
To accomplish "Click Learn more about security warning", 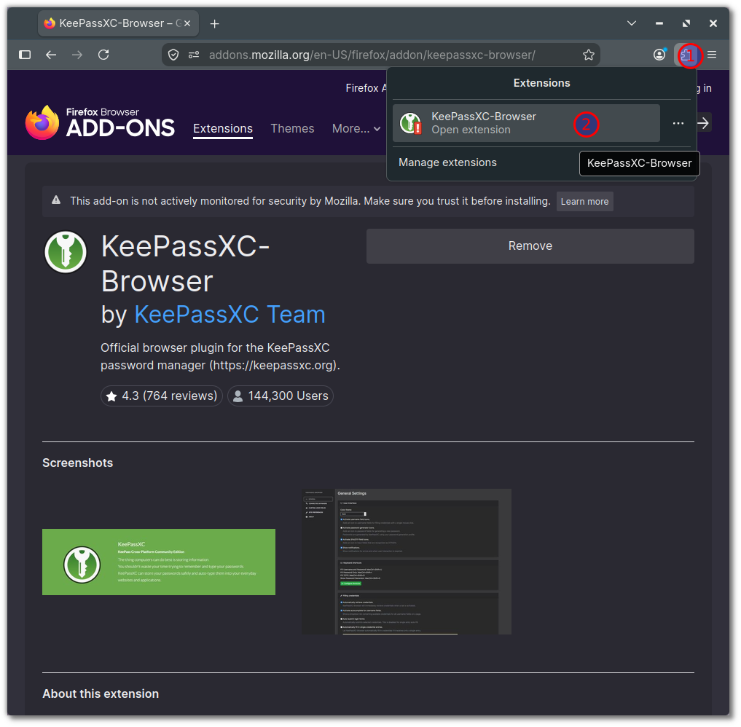I will pyautogui.click(x=586, y=202).
